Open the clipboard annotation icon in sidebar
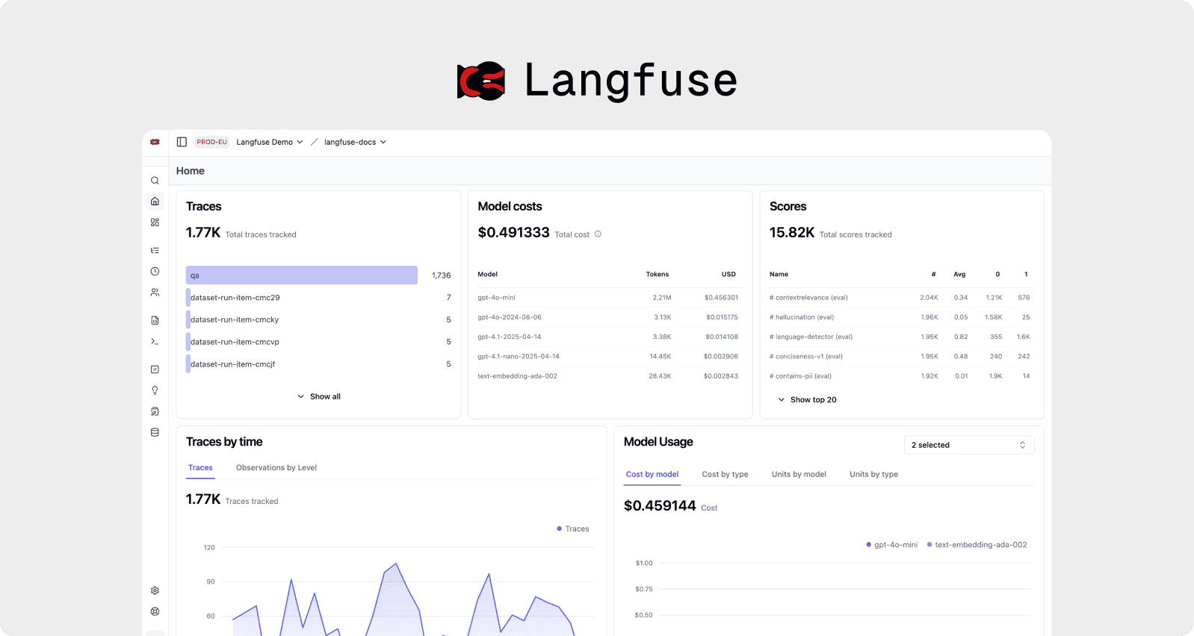This screenshot has height=636, width=1194. pos(155,411)
